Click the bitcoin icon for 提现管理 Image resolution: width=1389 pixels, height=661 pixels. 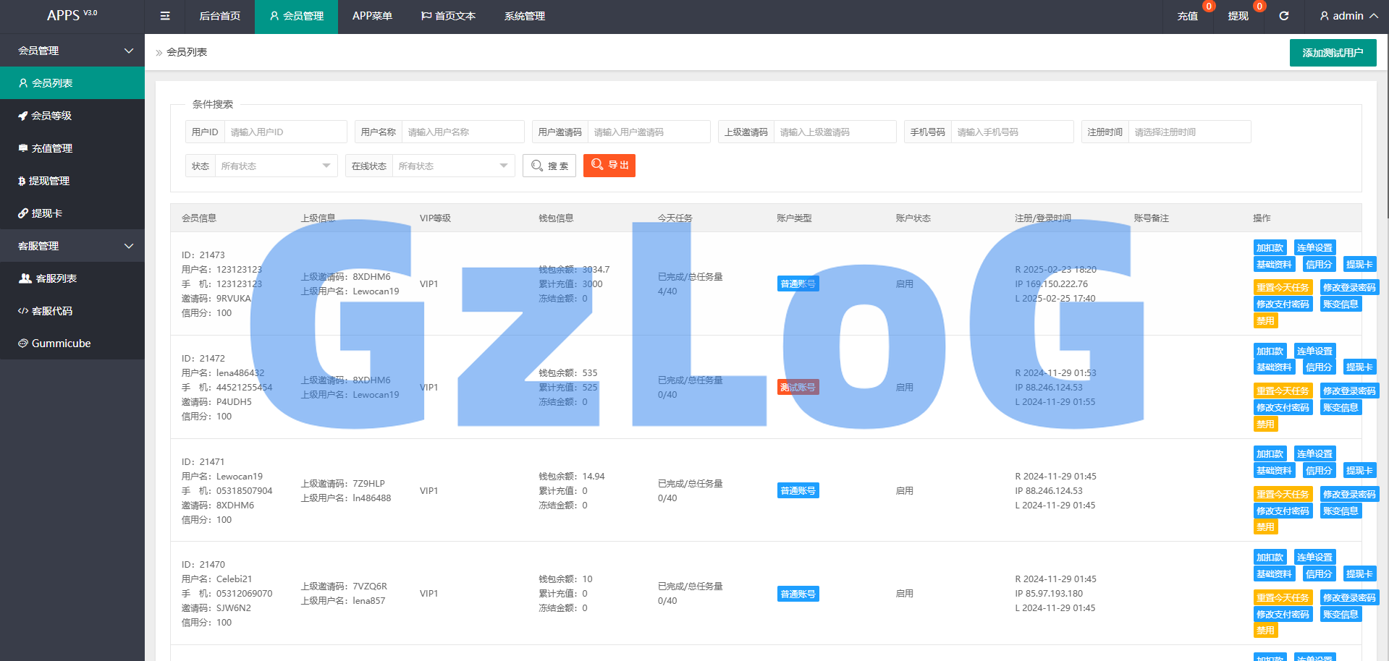pyautogui.click(x=22, y=181)
